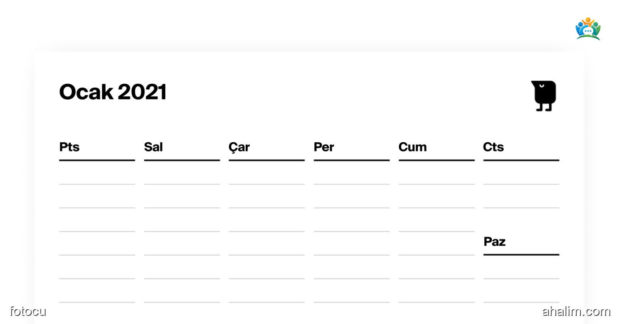The image size is (618, 324).
Task: Select the Paz section header
Action: pos(494,241)
